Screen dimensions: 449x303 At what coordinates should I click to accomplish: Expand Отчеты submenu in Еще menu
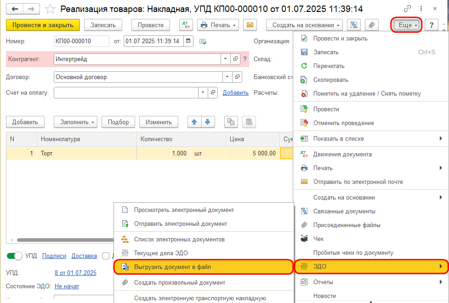(x=371, y=282)
